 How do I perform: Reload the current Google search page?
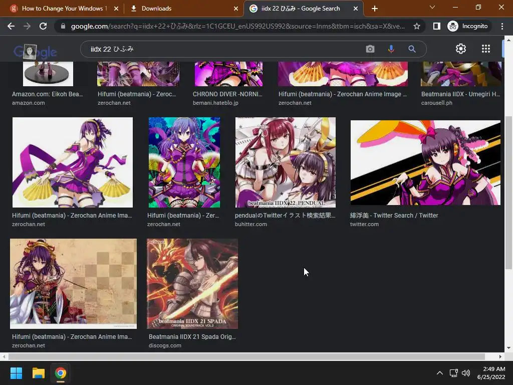[43, 26]
